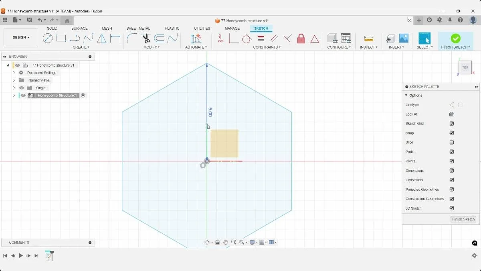Activate the Trim scissors tool

point(146,39)
